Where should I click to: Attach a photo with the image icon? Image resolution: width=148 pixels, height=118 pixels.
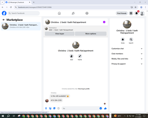[x=50, y=108]
